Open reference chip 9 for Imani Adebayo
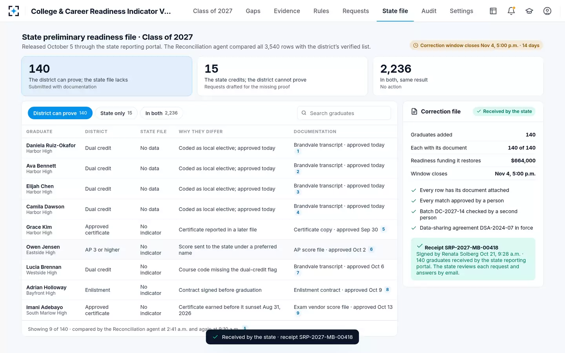 point(298,313)
